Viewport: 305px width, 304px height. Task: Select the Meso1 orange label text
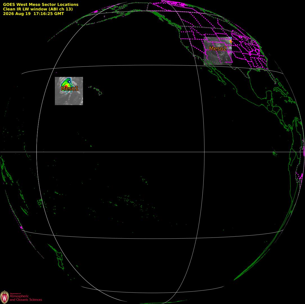tap(69, 88)
